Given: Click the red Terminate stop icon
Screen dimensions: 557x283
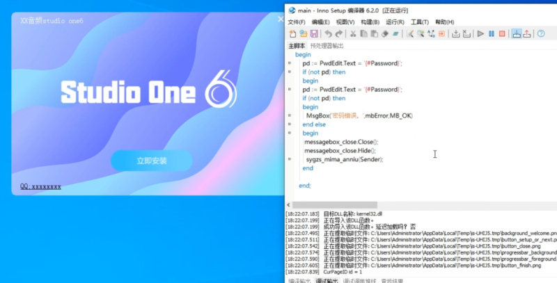Looking at the screenshot, I should [x=502, y=33].
